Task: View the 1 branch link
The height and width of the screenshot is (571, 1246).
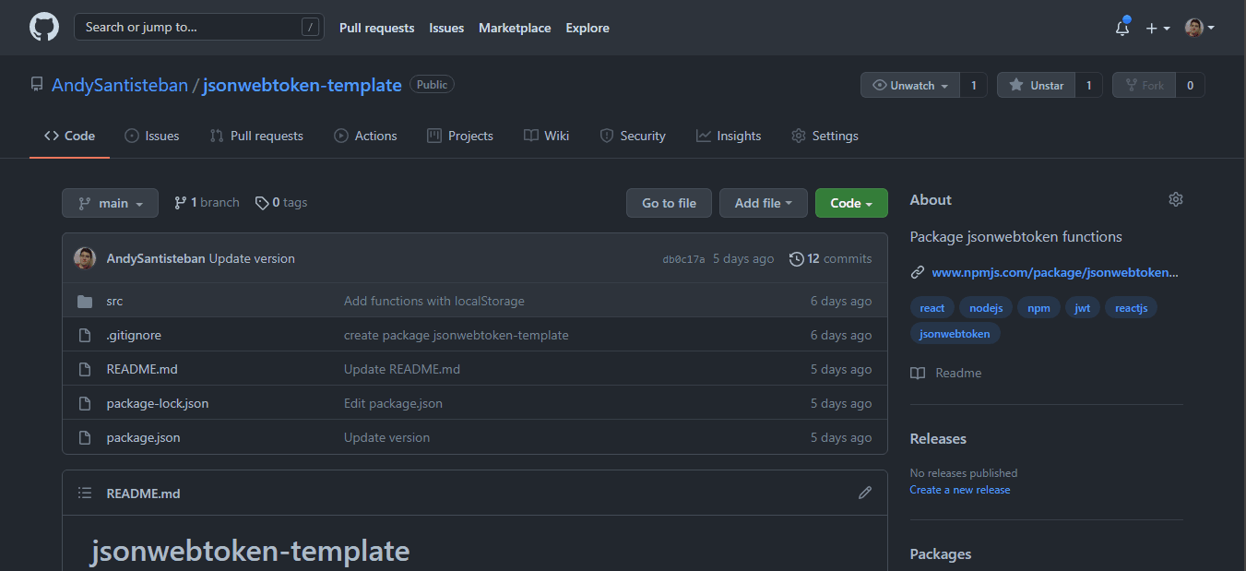Action: click(x=207, y=203)
